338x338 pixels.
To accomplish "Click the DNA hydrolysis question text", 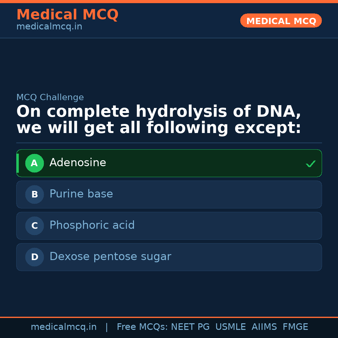I will (x=159, y=120).
